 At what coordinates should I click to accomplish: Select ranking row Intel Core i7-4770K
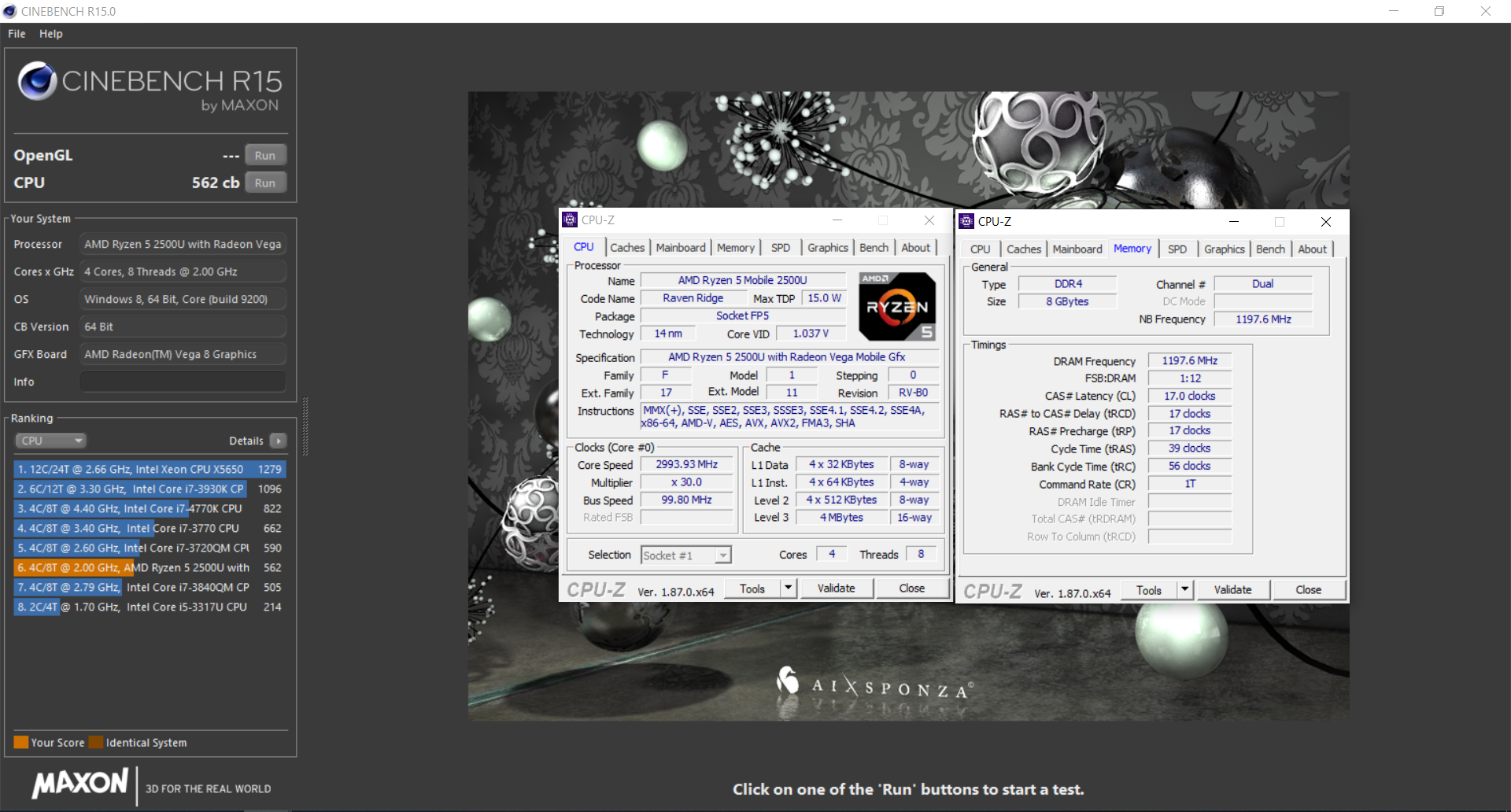click(150, 508)
